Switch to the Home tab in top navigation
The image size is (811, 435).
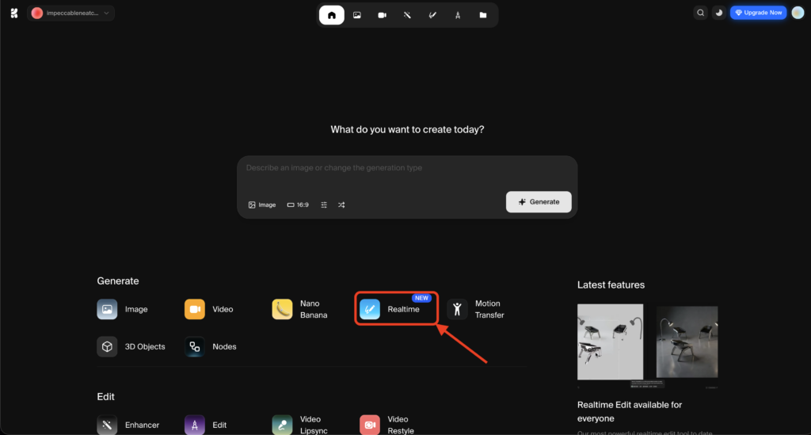pos(331,15)
